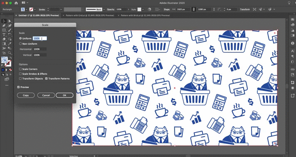Select the Shape Builder tool
The image size is (296, 157).
(10, 39)
